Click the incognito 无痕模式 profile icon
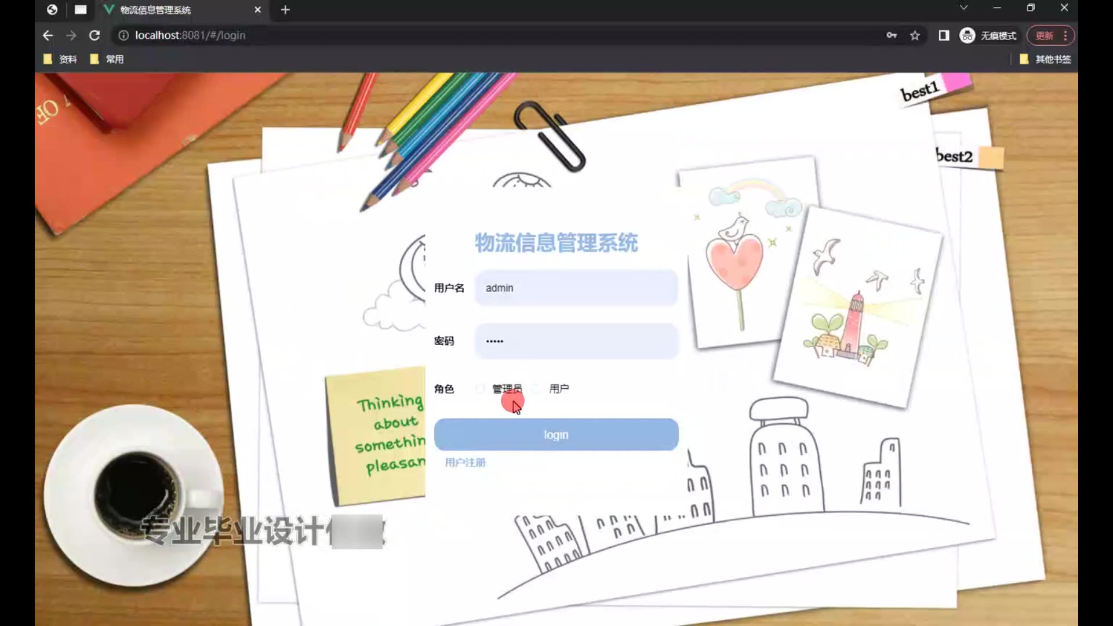 coord(967,35)
